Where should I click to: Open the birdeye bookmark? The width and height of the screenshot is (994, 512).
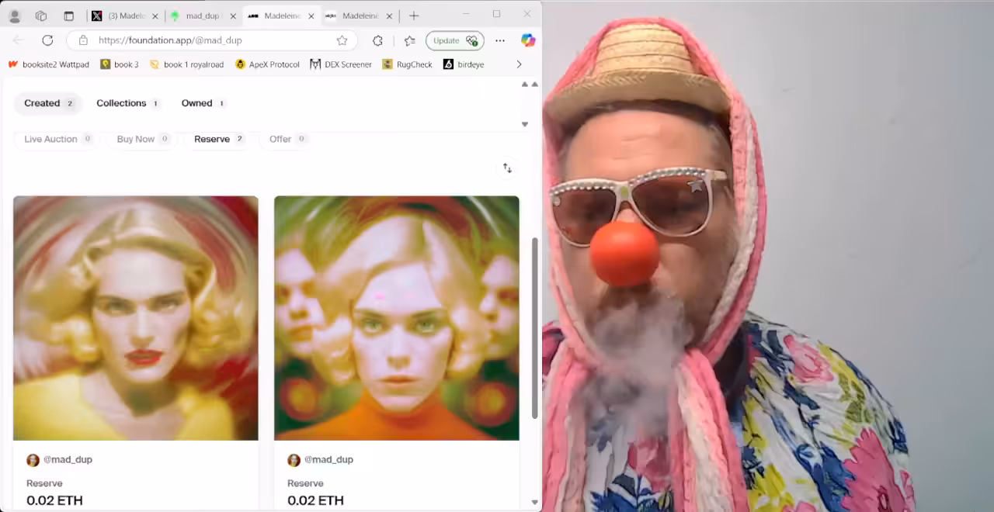click(464, 64)
